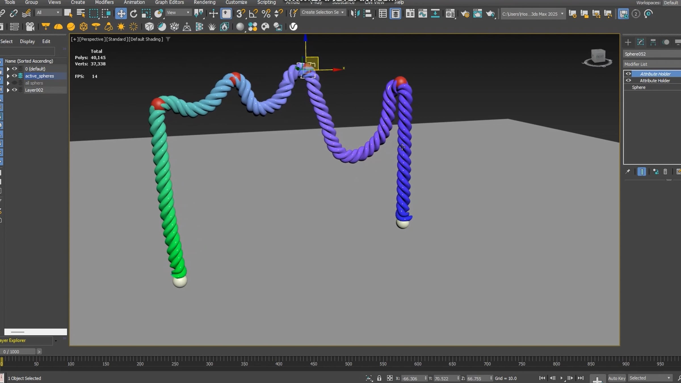The height and width of the screenshot is (383, 681).
Task: Click the orange Sun light icon
Action: [121, 27]
